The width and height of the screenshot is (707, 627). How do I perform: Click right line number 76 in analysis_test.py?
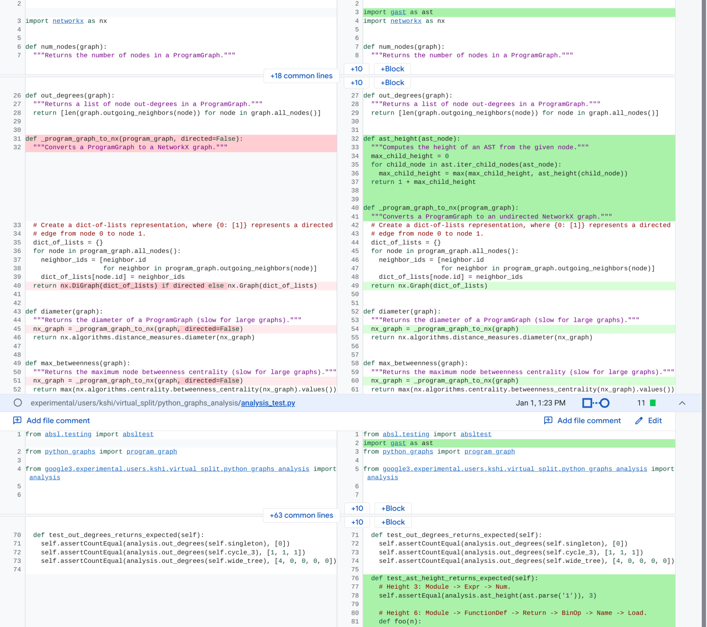pyautogui.click(x=355, y=579)
